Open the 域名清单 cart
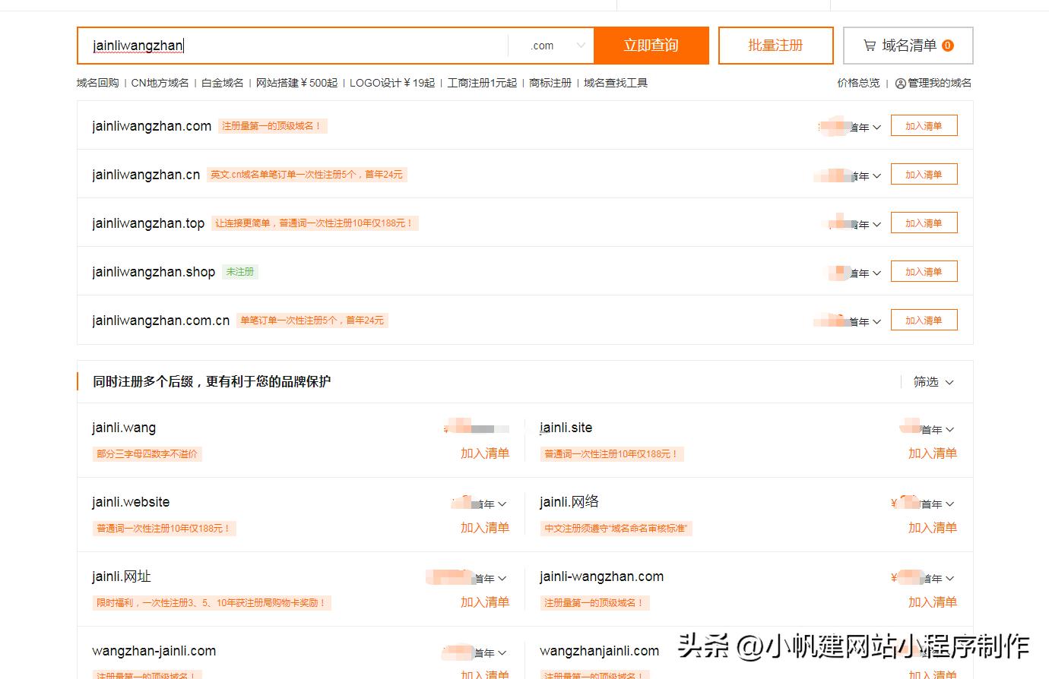 907,45
